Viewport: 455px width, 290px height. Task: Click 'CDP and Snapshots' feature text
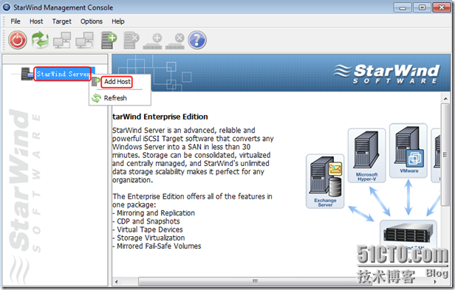148,221
